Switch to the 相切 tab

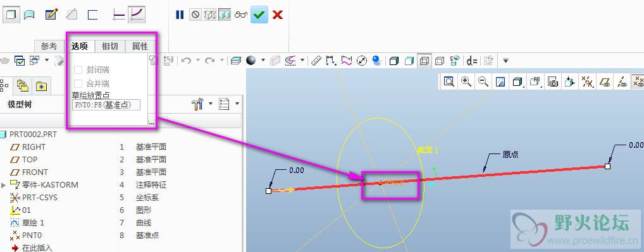[109, 46]
